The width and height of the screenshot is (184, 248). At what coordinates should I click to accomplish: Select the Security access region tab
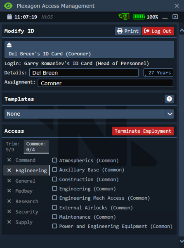click(x=27, y=212)
